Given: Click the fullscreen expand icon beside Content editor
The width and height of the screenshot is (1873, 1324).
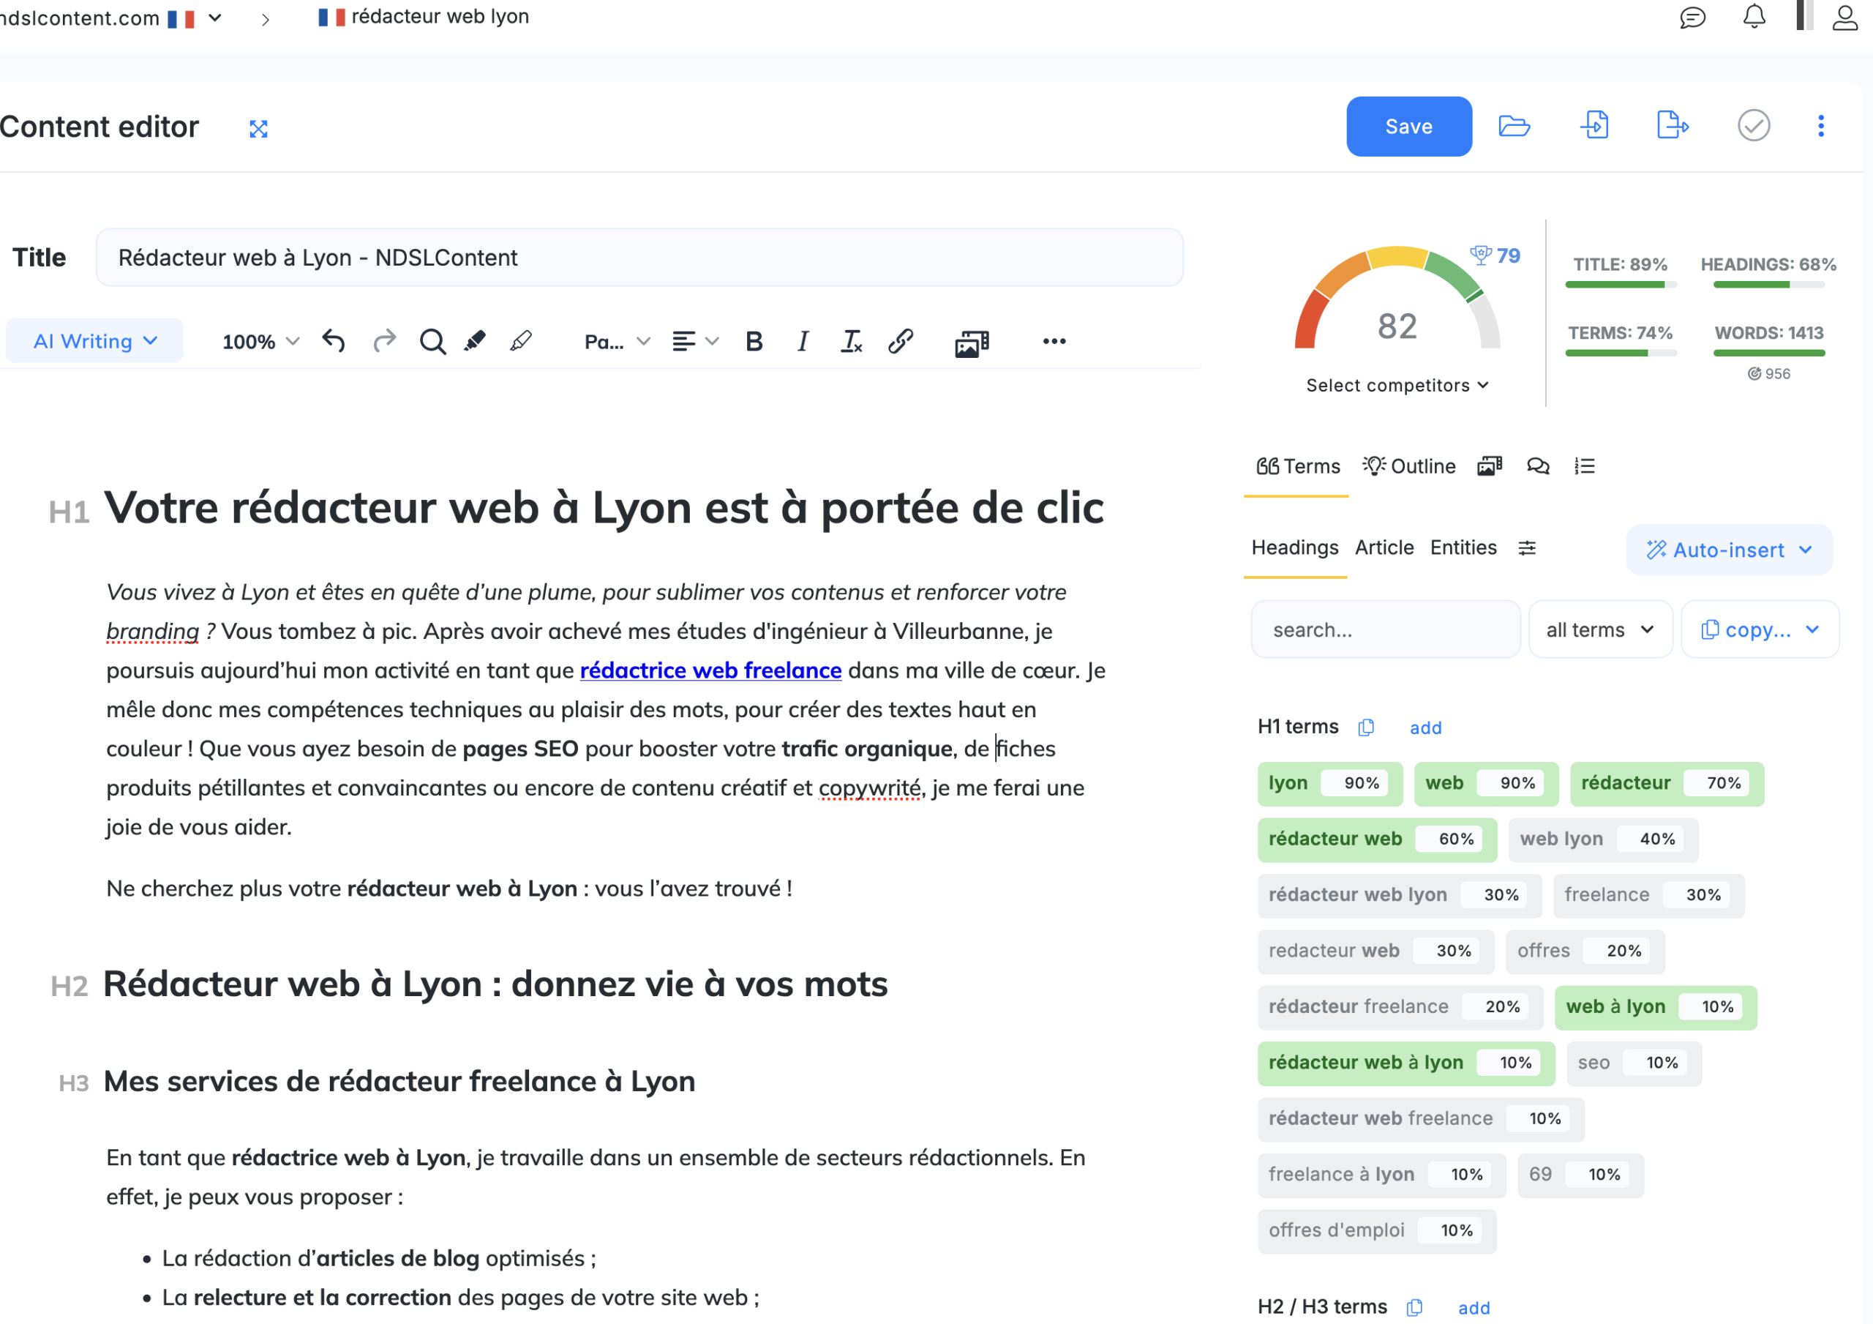Looking at the screenshot, I should click(258, 128).
